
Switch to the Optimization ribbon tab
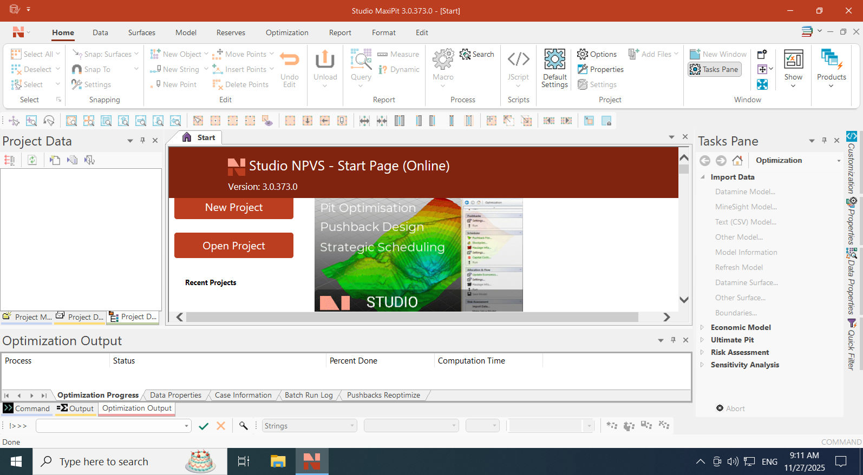(287, 32)
